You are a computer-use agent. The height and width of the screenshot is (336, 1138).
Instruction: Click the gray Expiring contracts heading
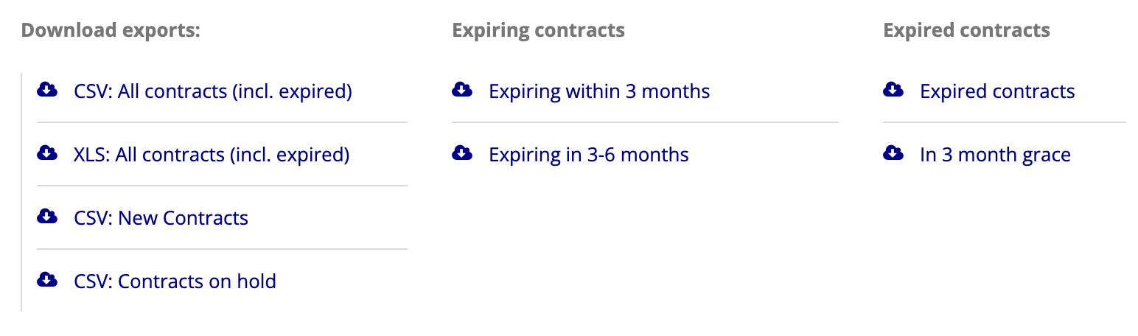coord(538,30)
